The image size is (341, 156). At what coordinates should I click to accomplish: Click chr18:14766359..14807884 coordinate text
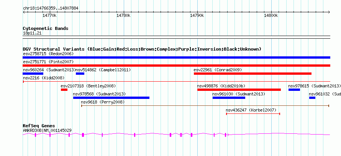(x=51, y=8)
